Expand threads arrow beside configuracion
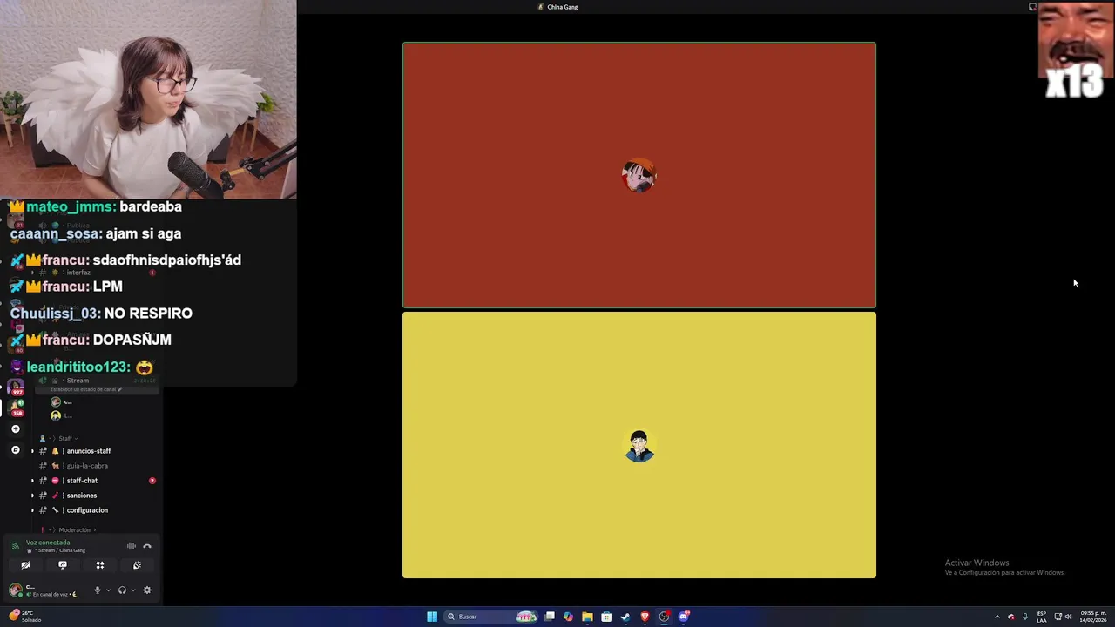1115x627 pixels. pos(32,510)
